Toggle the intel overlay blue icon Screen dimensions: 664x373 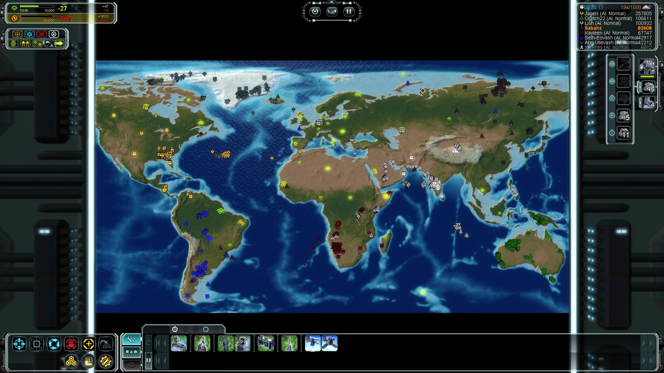click(30, 34)
